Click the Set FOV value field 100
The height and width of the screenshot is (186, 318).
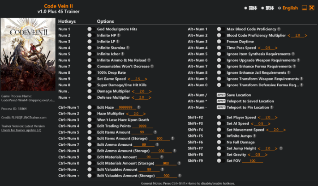(253, 161)
